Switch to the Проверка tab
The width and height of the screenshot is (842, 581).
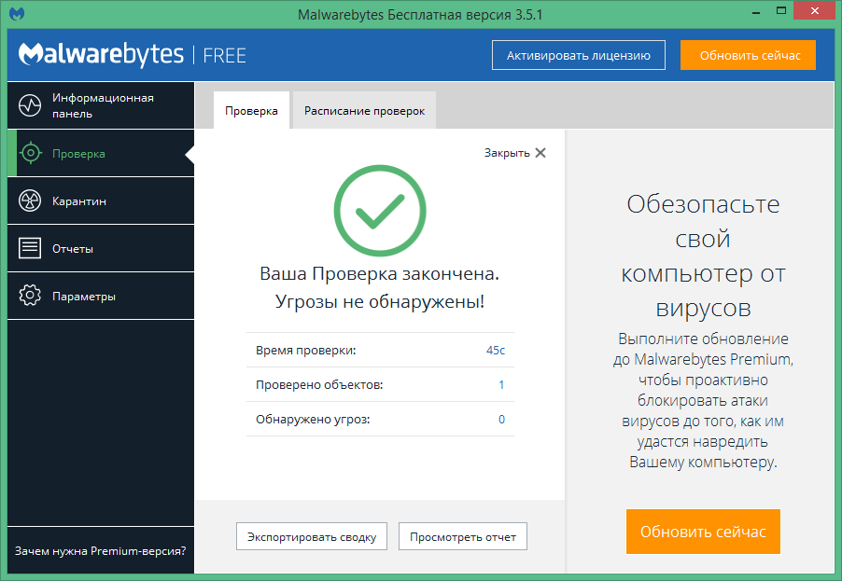coord(251,111)
